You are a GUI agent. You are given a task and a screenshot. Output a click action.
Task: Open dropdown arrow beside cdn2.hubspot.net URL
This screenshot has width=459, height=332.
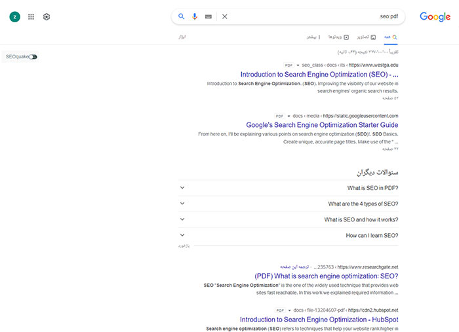(289, 310)
